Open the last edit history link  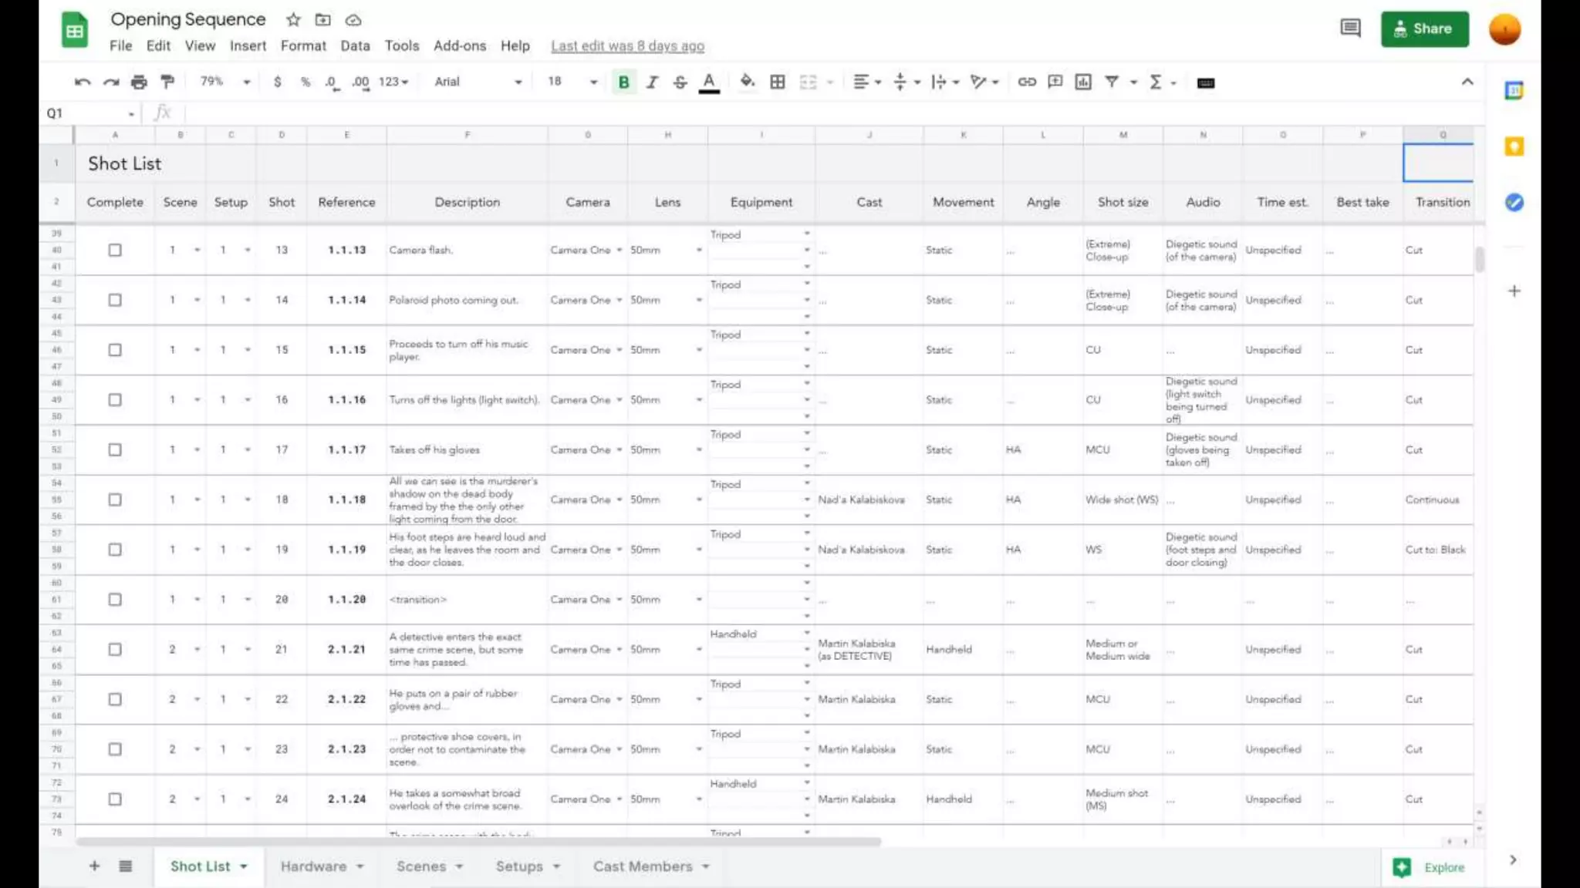pyautogui.click(x=627, y=46)
